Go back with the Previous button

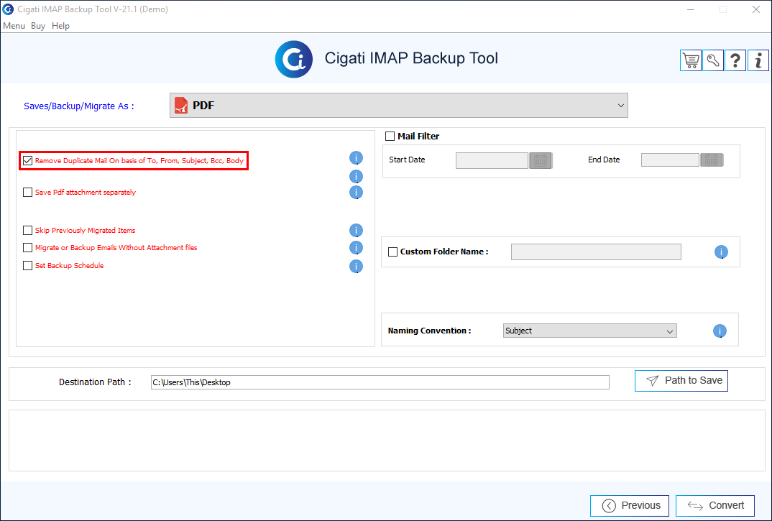click(630, 506)
